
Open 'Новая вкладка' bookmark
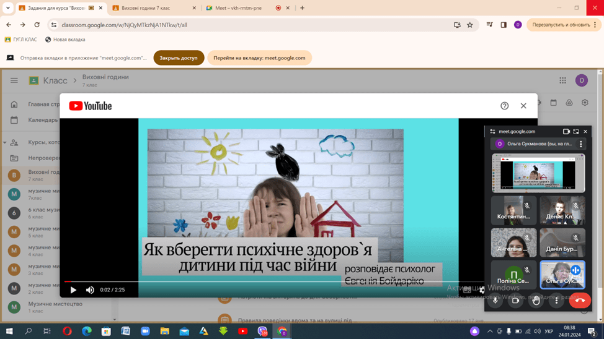click(x=65, y=39)
